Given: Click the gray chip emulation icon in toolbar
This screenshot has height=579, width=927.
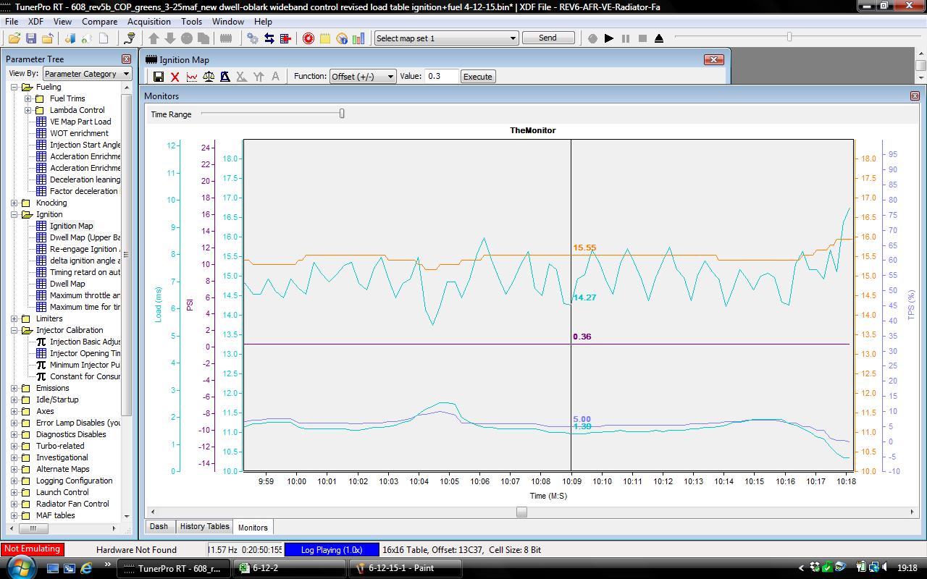Looking at the screenshot, I should (226, 38).
